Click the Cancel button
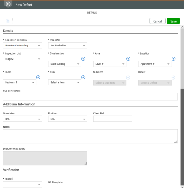Image resolution: width=184 pixels, height=188 pixels. point(157,21)
